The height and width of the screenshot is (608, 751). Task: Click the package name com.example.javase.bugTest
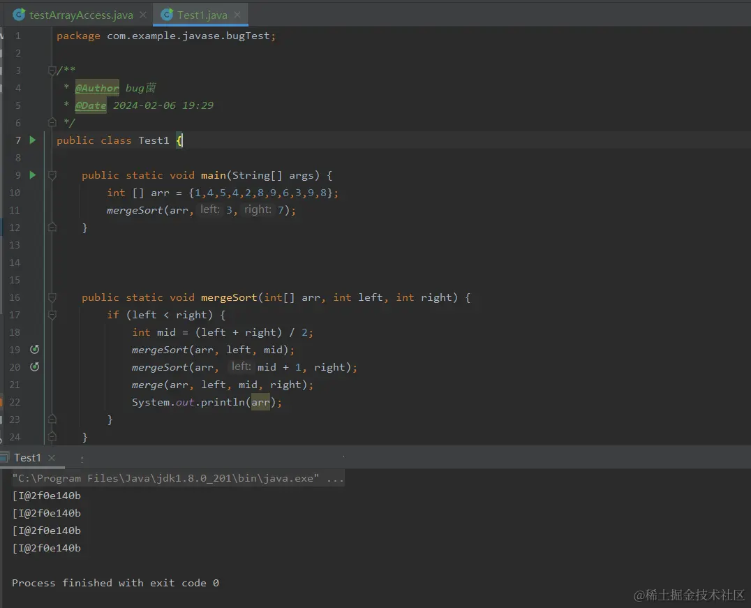188,36
